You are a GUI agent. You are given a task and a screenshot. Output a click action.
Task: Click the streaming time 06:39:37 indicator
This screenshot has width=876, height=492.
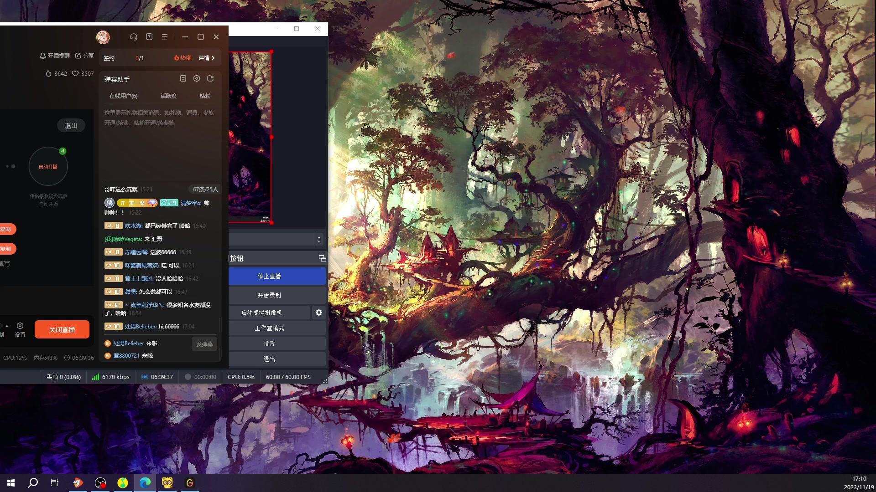157,377
